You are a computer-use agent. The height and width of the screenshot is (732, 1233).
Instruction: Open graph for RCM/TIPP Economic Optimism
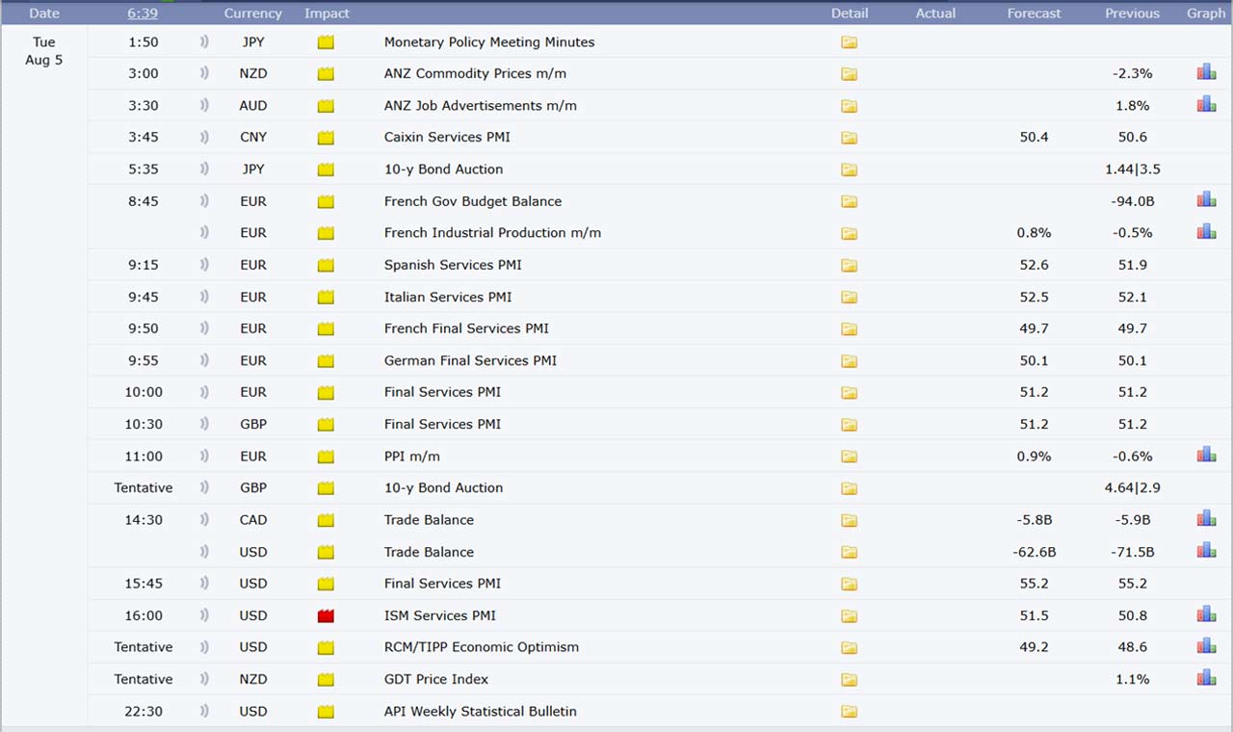click(x=1206, y=646)
